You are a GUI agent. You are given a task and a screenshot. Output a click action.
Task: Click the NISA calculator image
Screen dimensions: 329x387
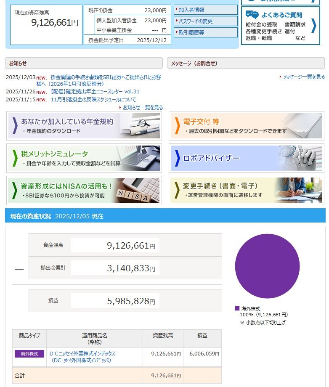(138, 190)
